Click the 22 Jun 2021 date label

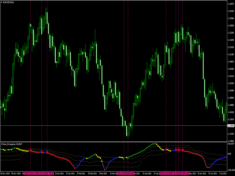tap(213, 173)
